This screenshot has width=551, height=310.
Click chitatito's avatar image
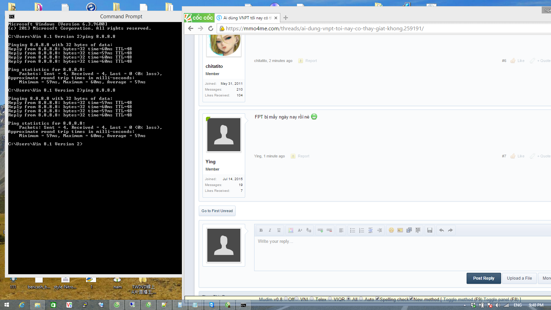tap(224, 45)
